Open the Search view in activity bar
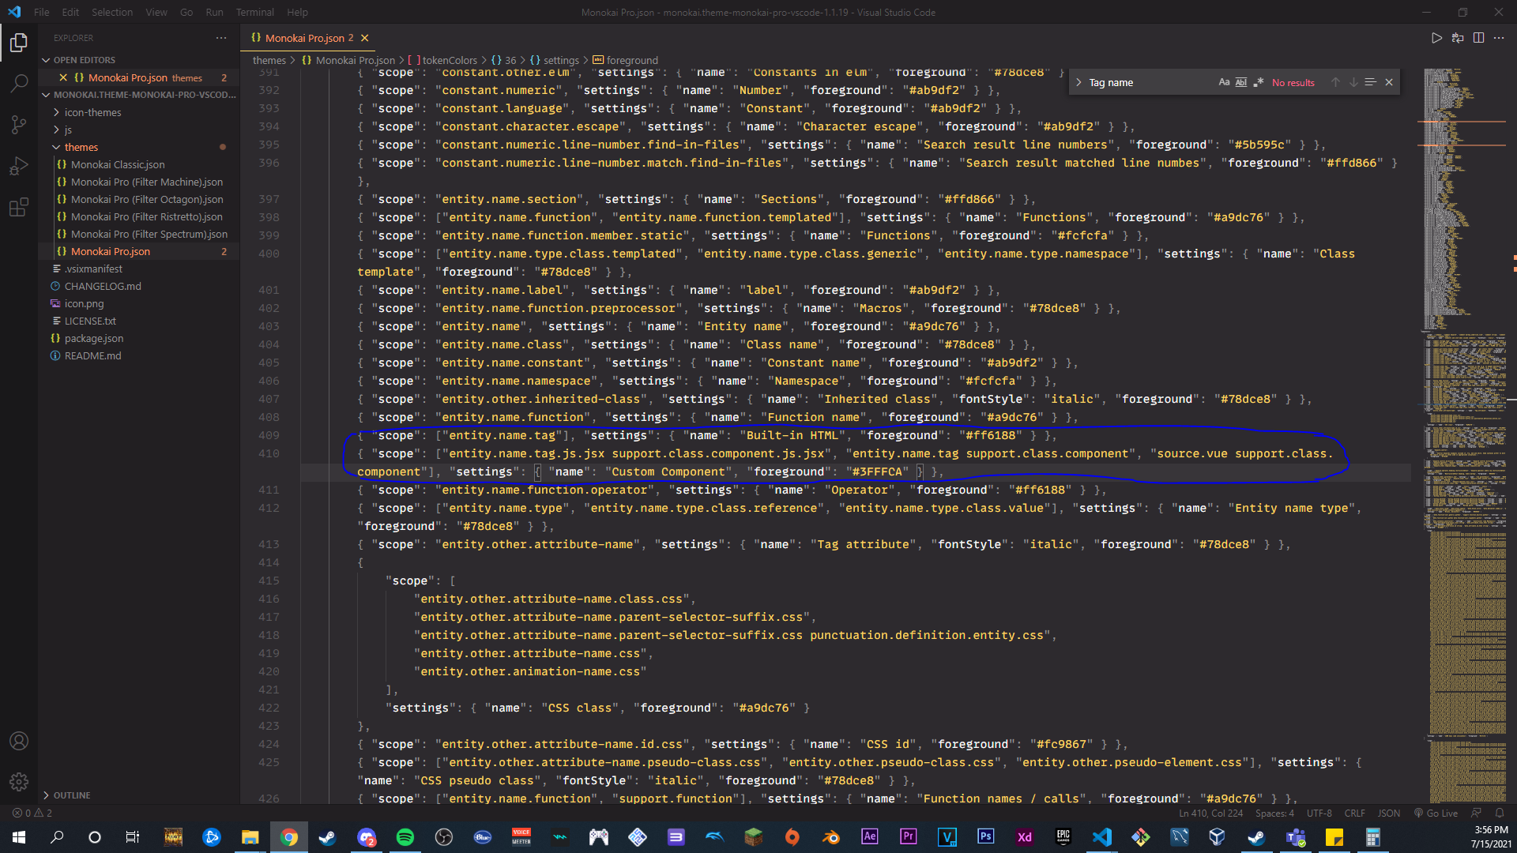 pos(19,83)
